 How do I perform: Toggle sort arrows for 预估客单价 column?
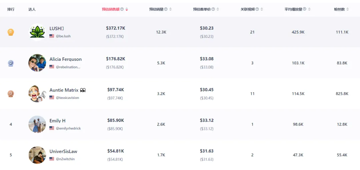[x=218, y=9]
